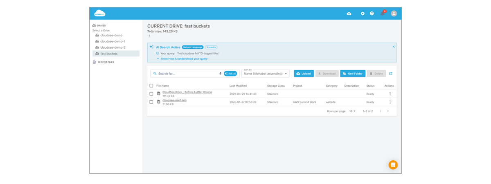
Task: Open the user profile avatar
Action: click(x=394, y=13)
